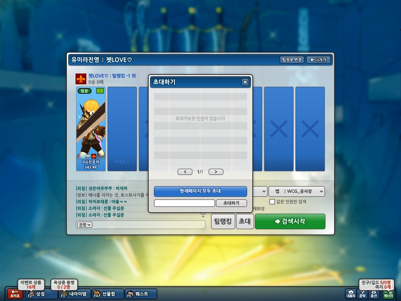Click the red 로비로 back arrow icon
Screen dimensions: 401x301
click(15, 293)
